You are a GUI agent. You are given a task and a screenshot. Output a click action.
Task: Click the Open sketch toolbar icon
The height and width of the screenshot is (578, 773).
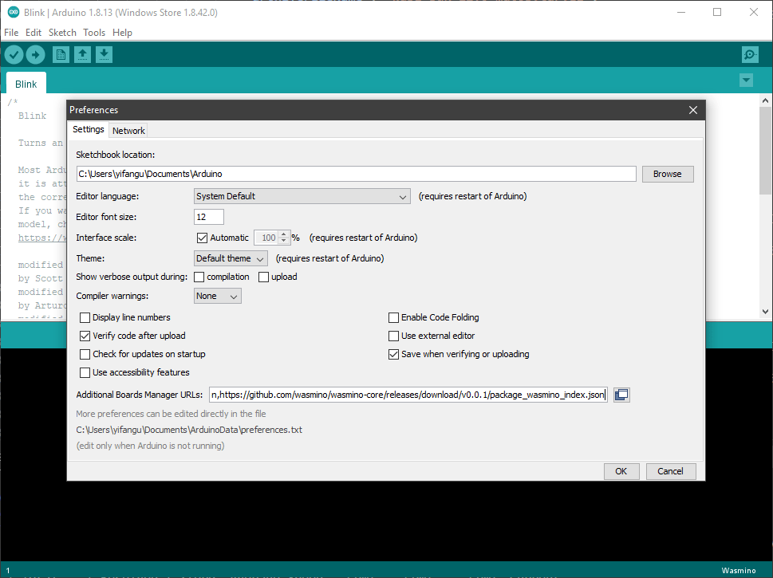tap(82, 55)
